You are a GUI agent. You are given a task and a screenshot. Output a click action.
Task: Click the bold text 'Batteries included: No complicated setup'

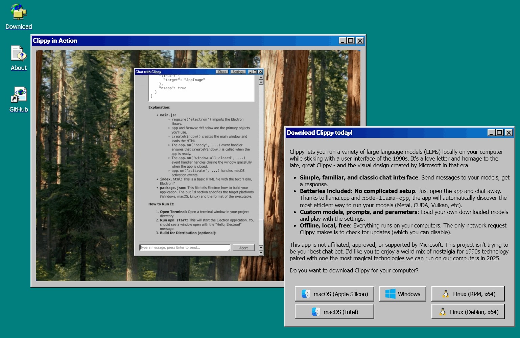(x=357, y=191)
